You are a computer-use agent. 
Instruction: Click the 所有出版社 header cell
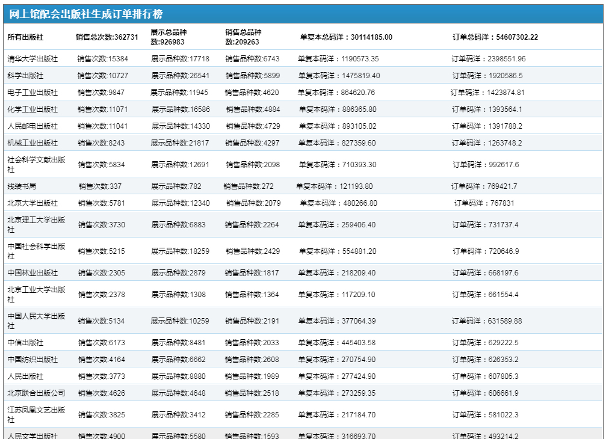click(25, 37)
